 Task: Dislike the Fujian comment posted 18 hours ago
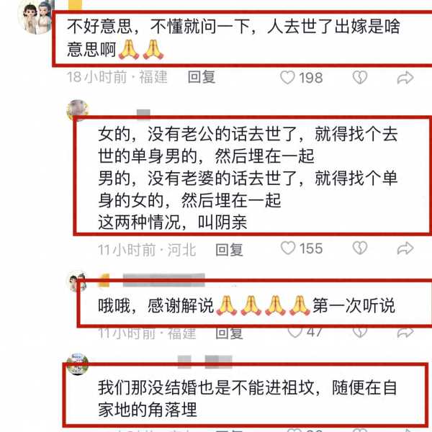pyautogui.click(x=360, y=78)
